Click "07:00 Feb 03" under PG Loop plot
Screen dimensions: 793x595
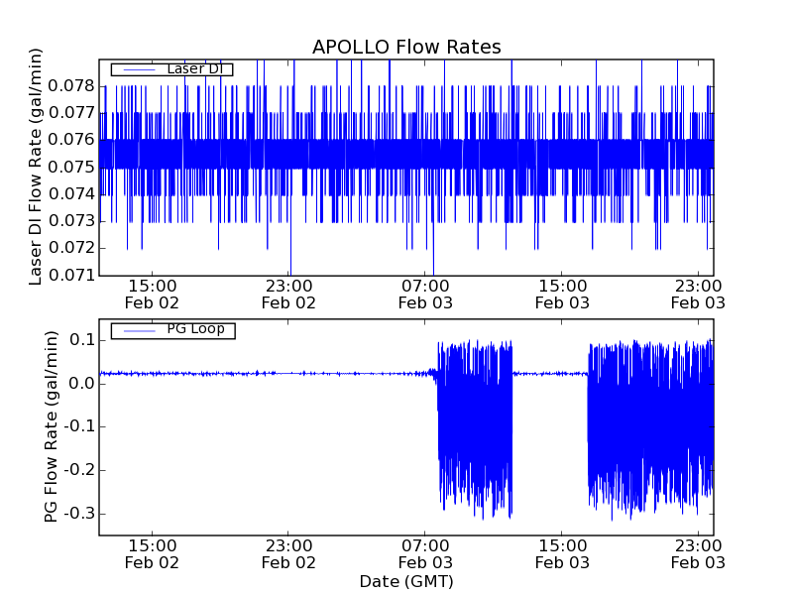(425, 554)
